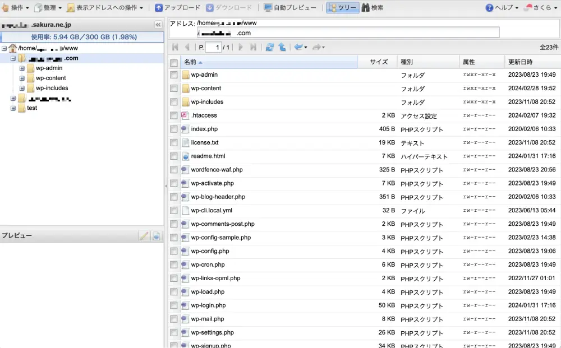Open the 検索 search tool

tap(373, 8)
